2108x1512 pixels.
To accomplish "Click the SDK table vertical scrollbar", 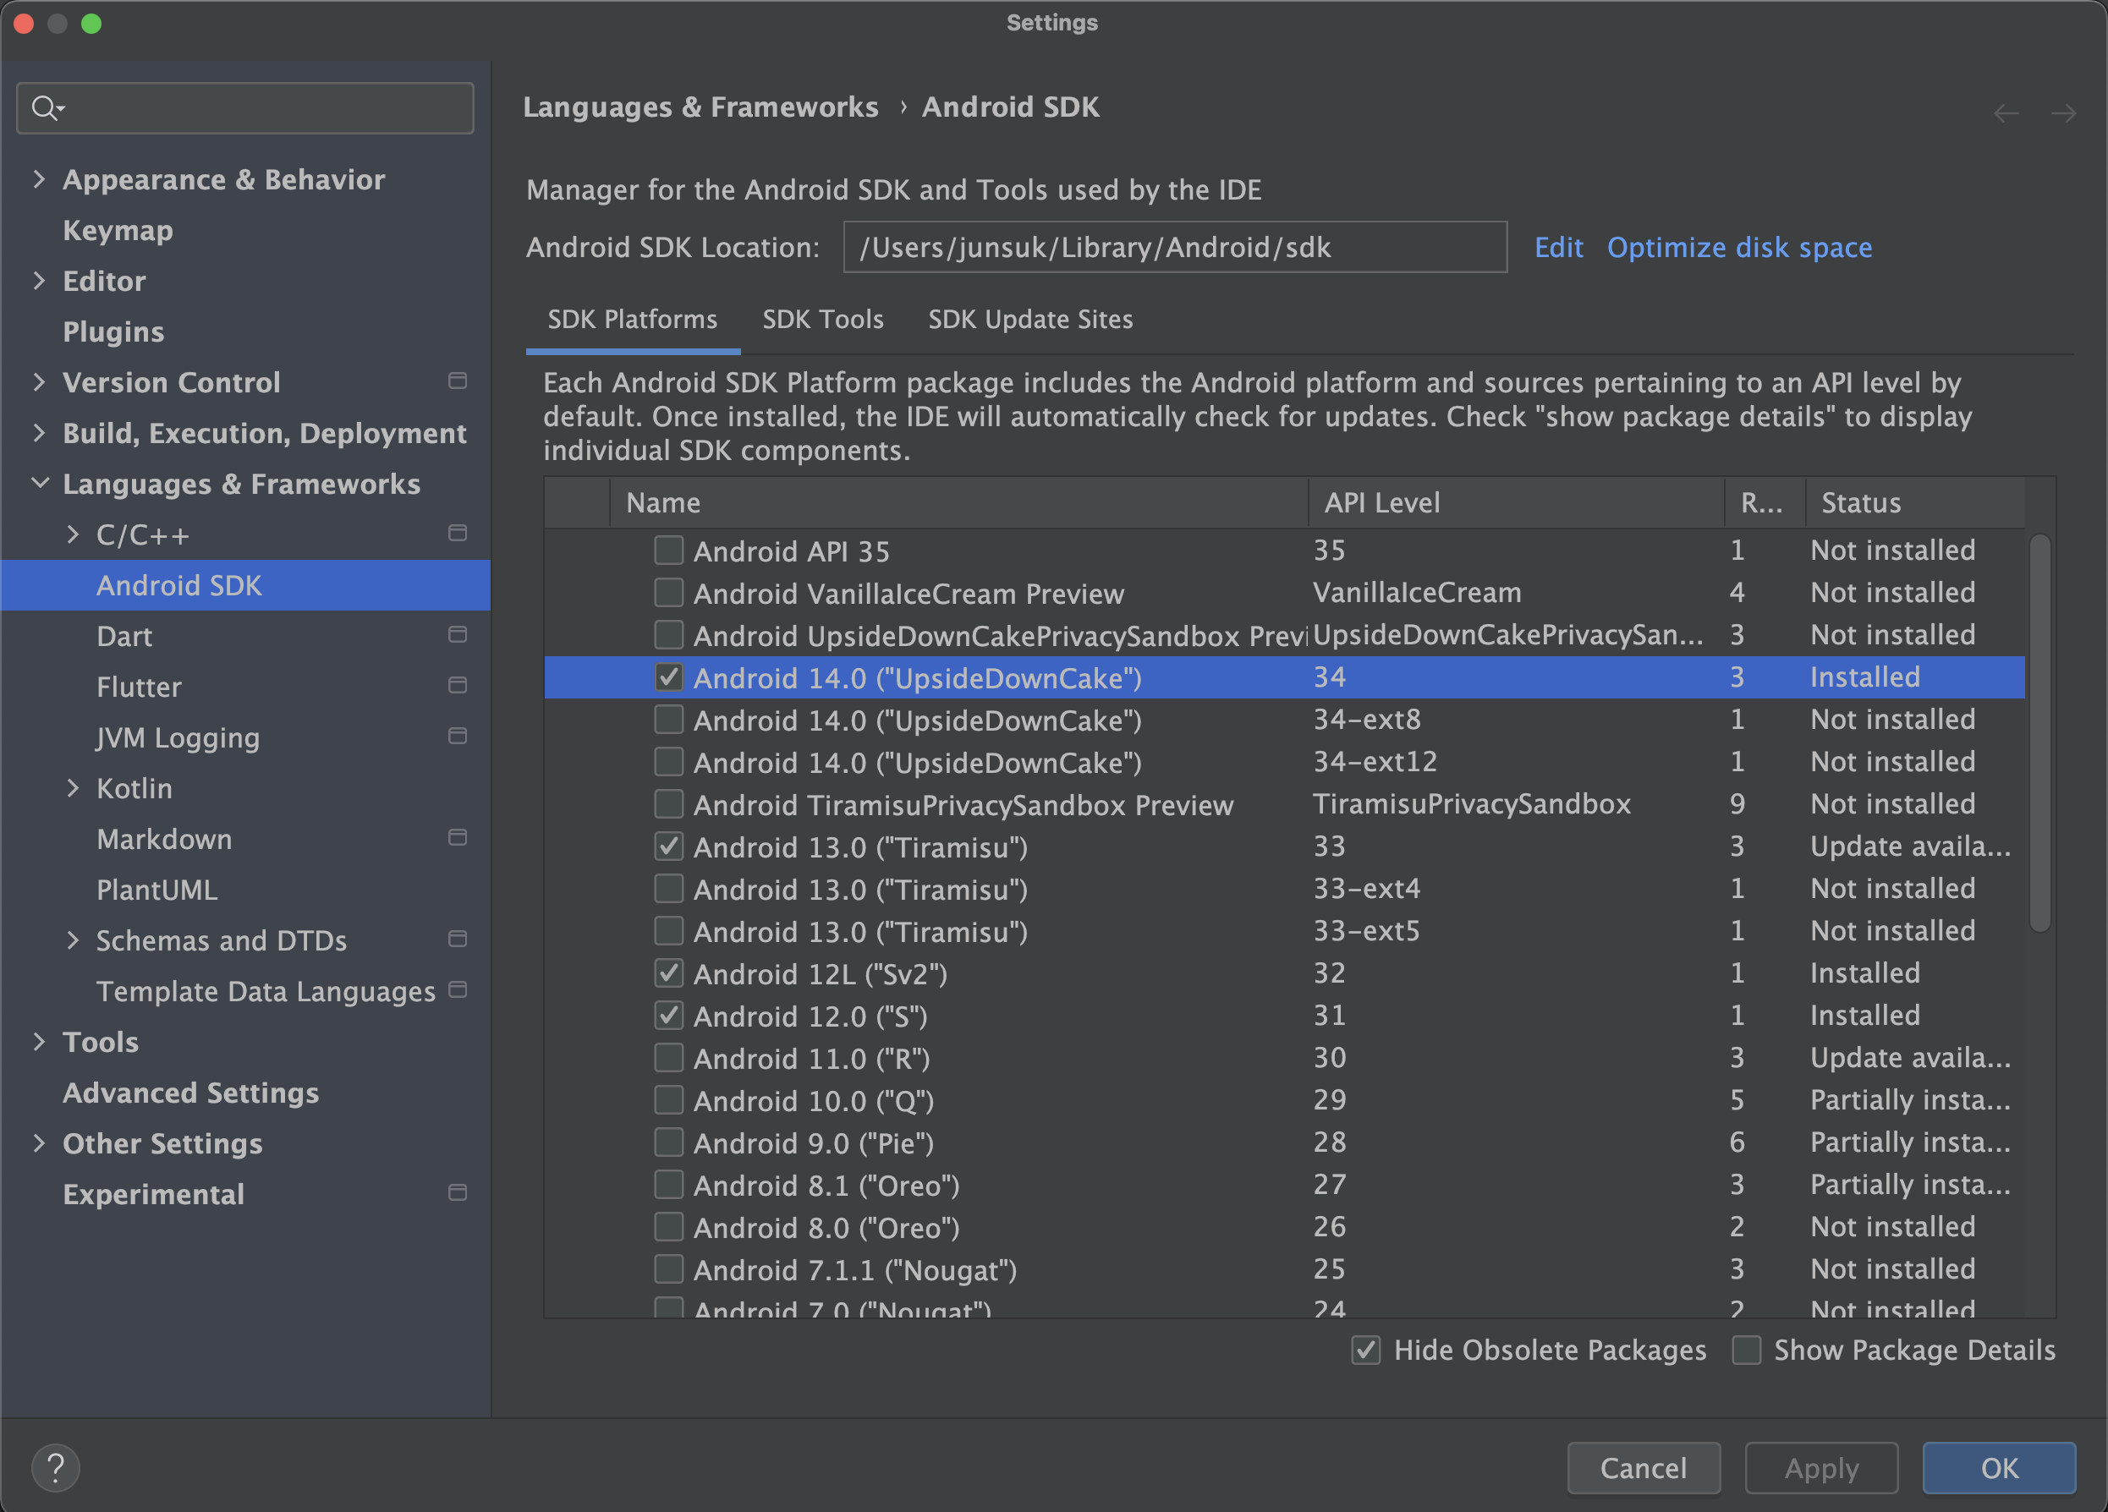I will tap(2039, 732).
